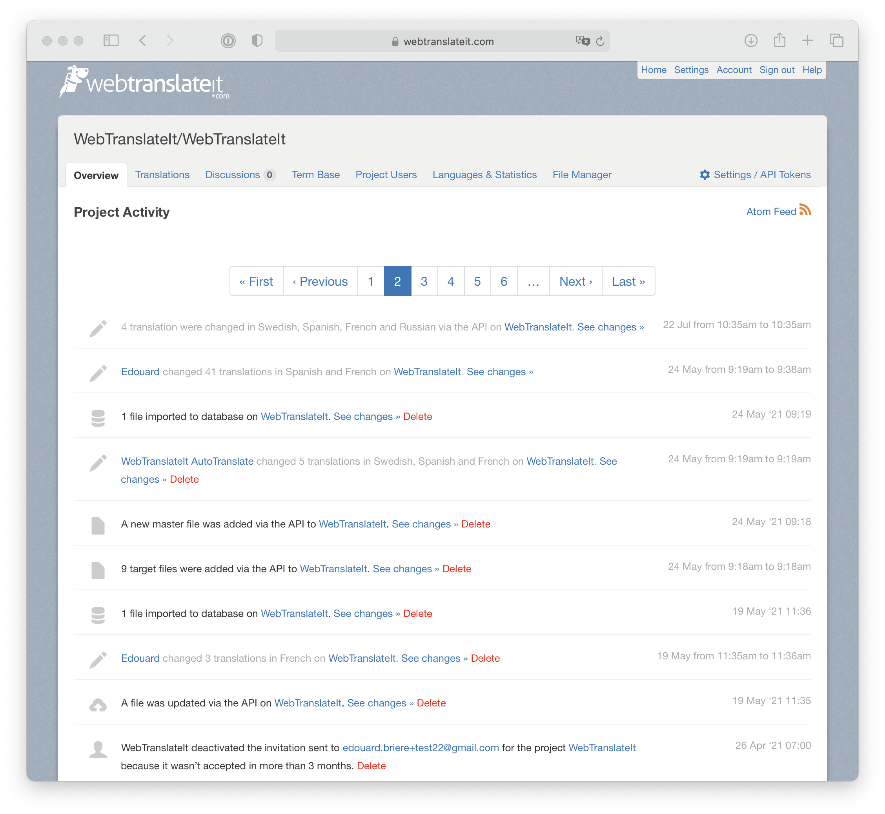885x814 pixels.
Task: Open a new tab with plus icon
Action: pyautogui.click(x=807, y=41)
